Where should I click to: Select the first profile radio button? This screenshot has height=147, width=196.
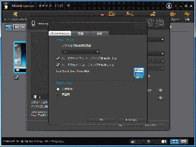(58, 89)
